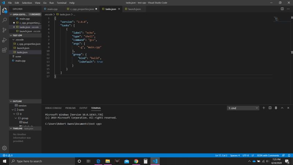Open the Windows Start menu
The height and width of the screenshot is (165, 293).
[x=4, y=161]
